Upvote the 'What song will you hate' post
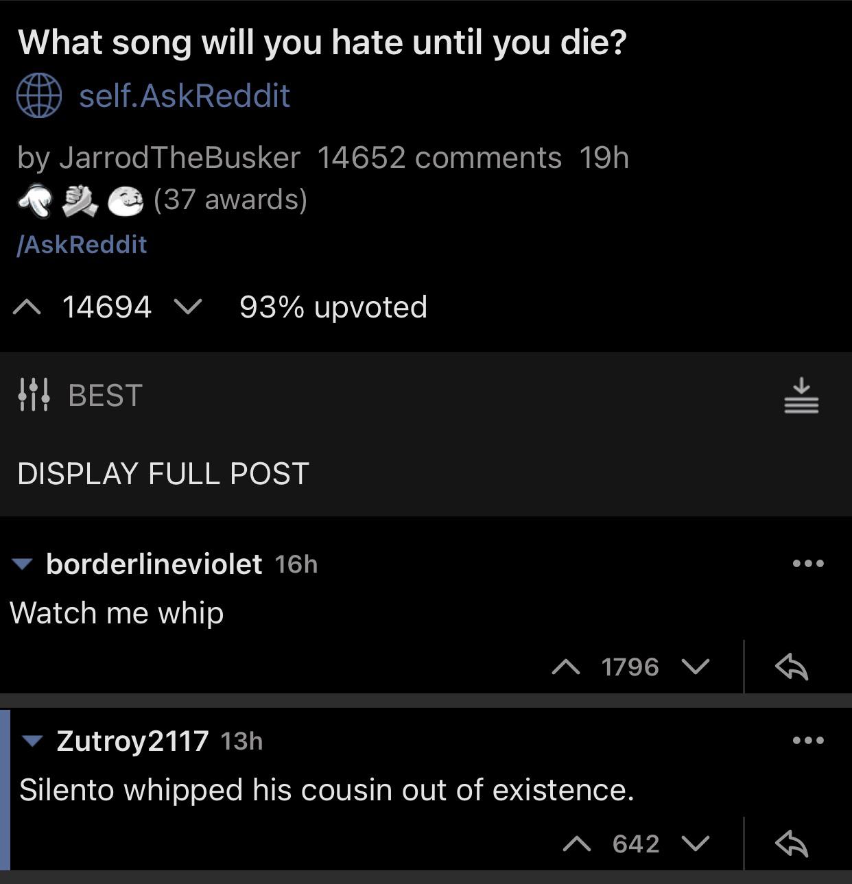The image size is (852, 884). click(27, 308)
